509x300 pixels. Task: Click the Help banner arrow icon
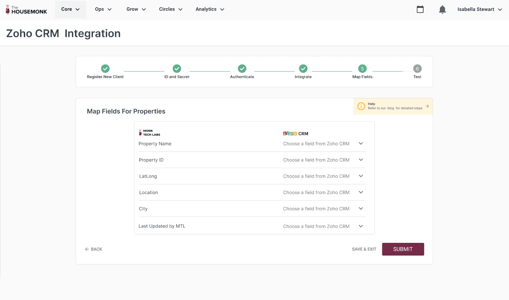click(x=427, y=106)
